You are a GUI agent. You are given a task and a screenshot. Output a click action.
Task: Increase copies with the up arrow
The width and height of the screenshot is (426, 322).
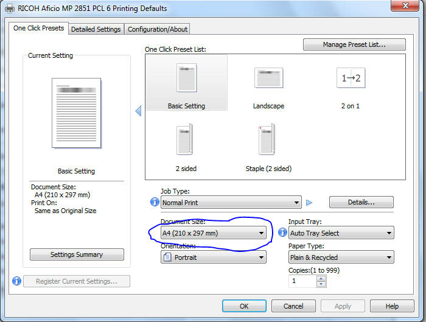point(321,278)
